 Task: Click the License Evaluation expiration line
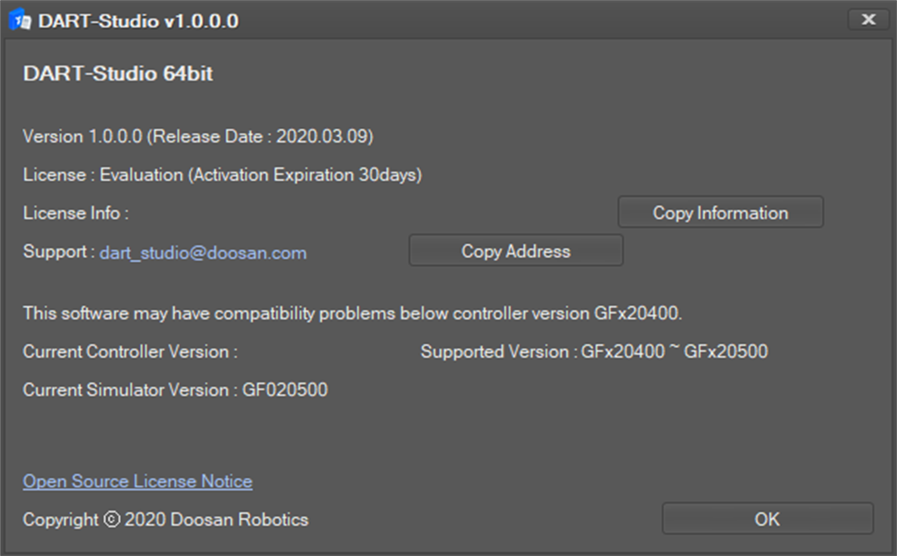click(222, 175)
